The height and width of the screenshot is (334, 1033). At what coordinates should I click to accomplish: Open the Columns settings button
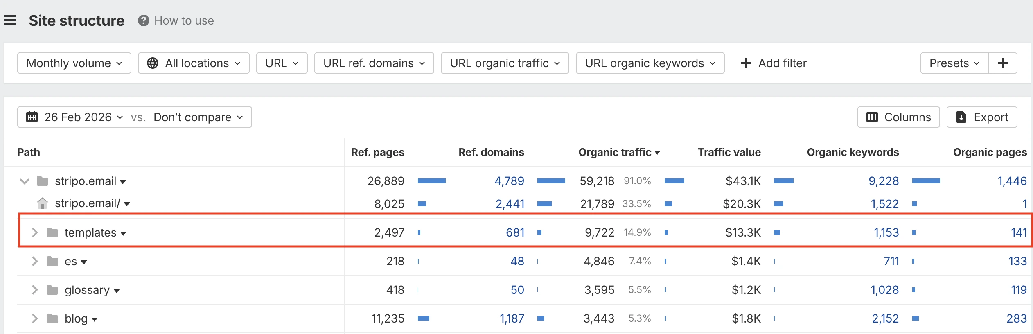pos(898,117)
